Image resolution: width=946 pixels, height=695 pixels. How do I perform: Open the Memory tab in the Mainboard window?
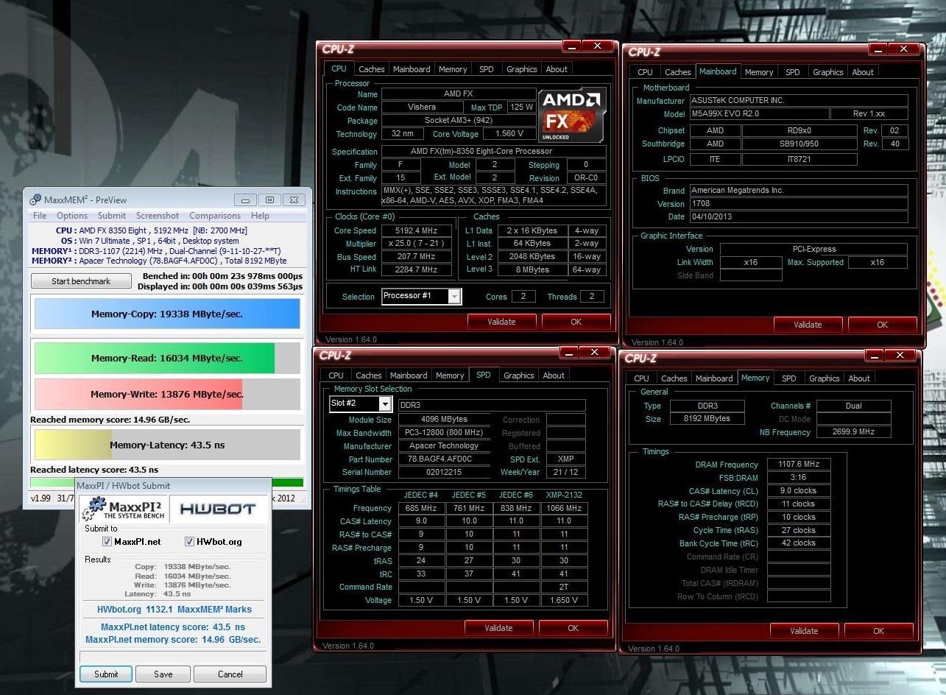[759, 72]
